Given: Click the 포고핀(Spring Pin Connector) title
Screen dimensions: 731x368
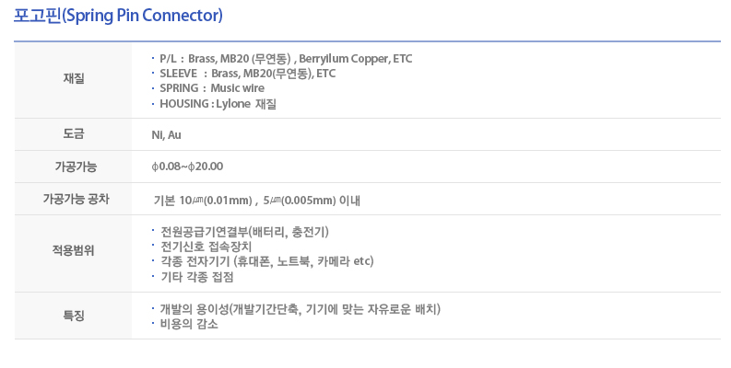Looking at the screenshot, I should point(119,17).
